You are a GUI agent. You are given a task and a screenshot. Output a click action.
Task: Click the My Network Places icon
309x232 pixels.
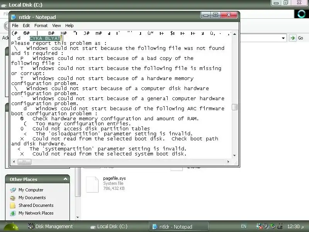tap(13, 213)
